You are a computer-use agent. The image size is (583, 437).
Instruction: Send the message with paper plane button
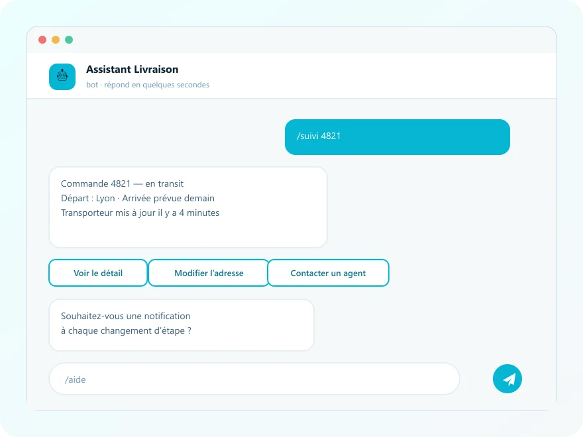[507, 379]
